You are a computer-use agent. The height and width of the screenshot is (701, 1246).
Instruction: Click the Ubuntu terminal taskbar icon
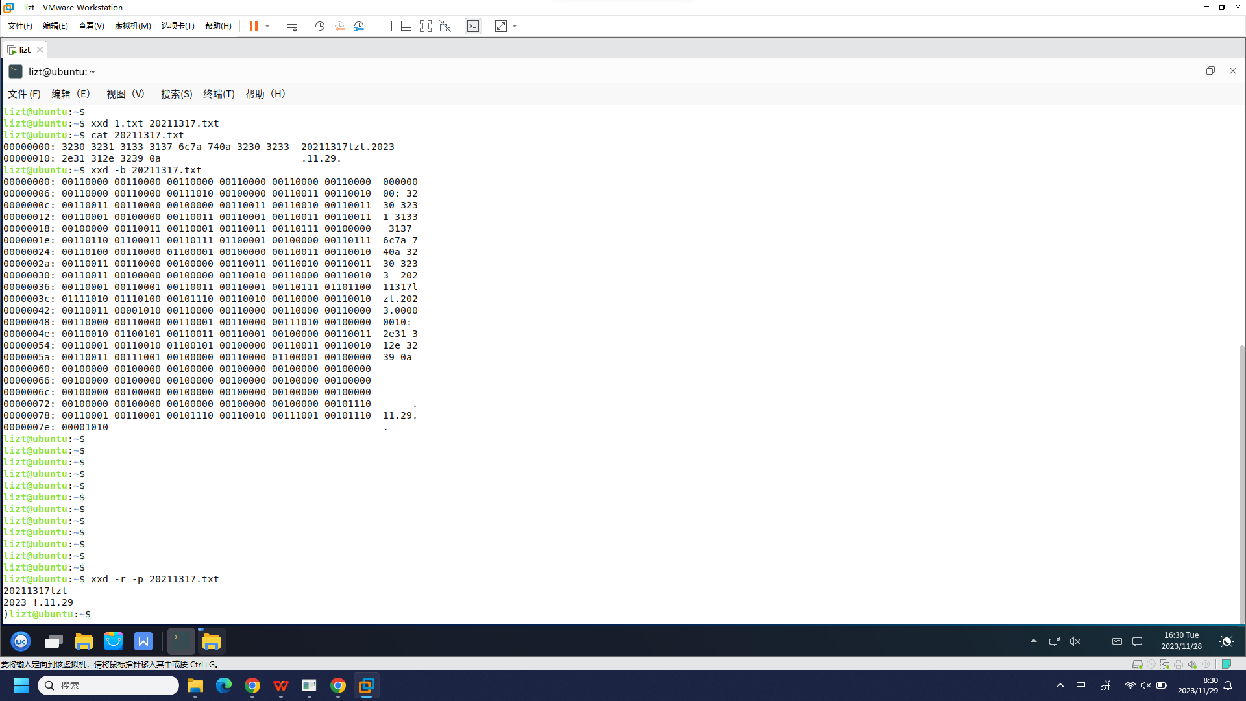180,641
